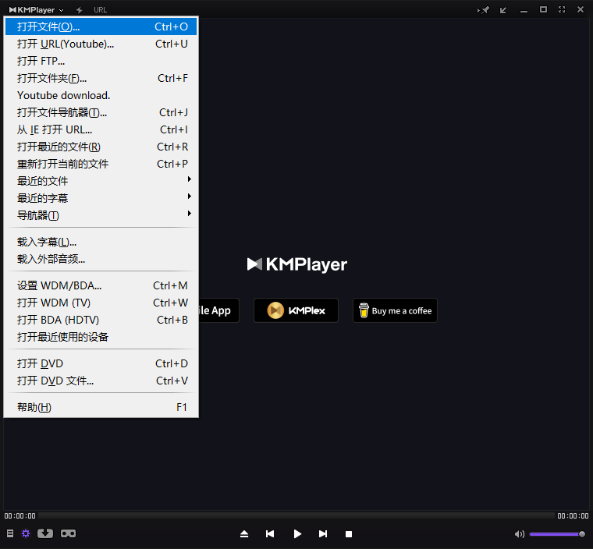Choose 打开文件夹(F)... menu entry

point(101,78)
